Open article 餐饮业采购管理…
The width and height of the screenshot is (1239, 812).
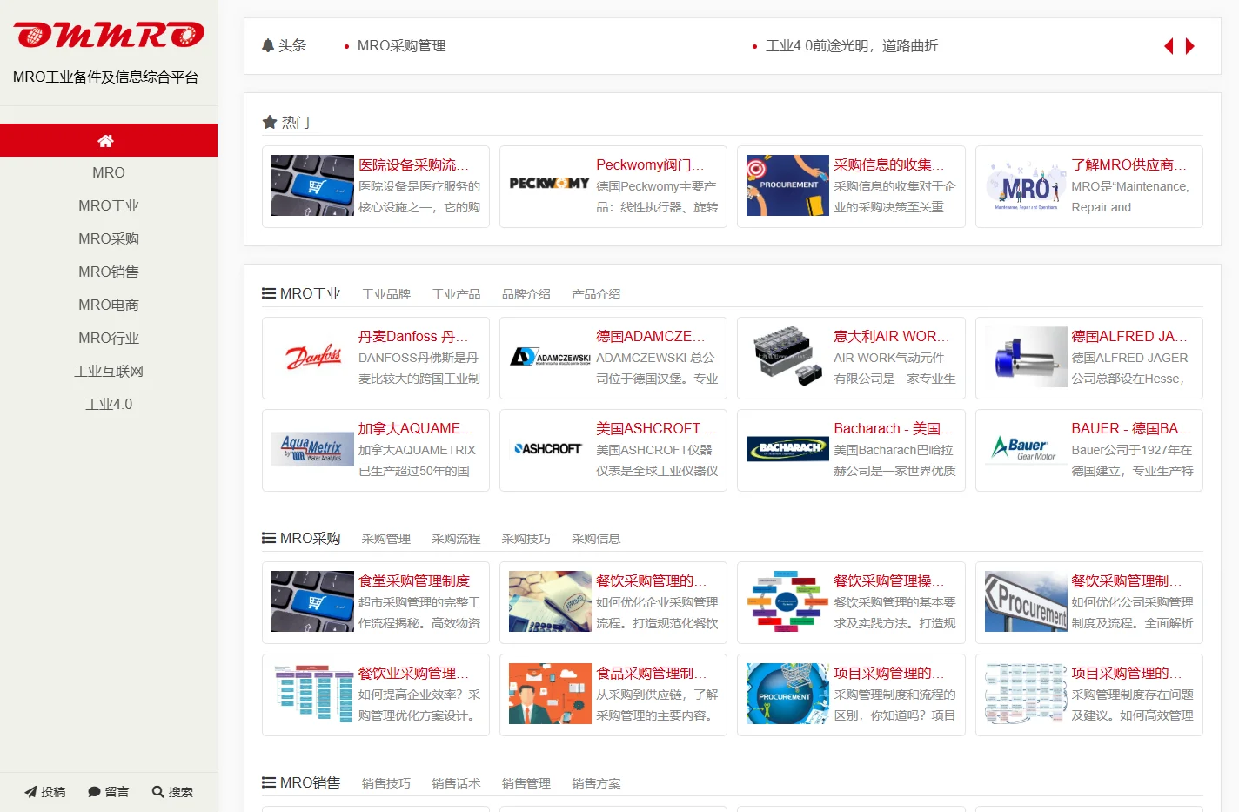(414, 674)
